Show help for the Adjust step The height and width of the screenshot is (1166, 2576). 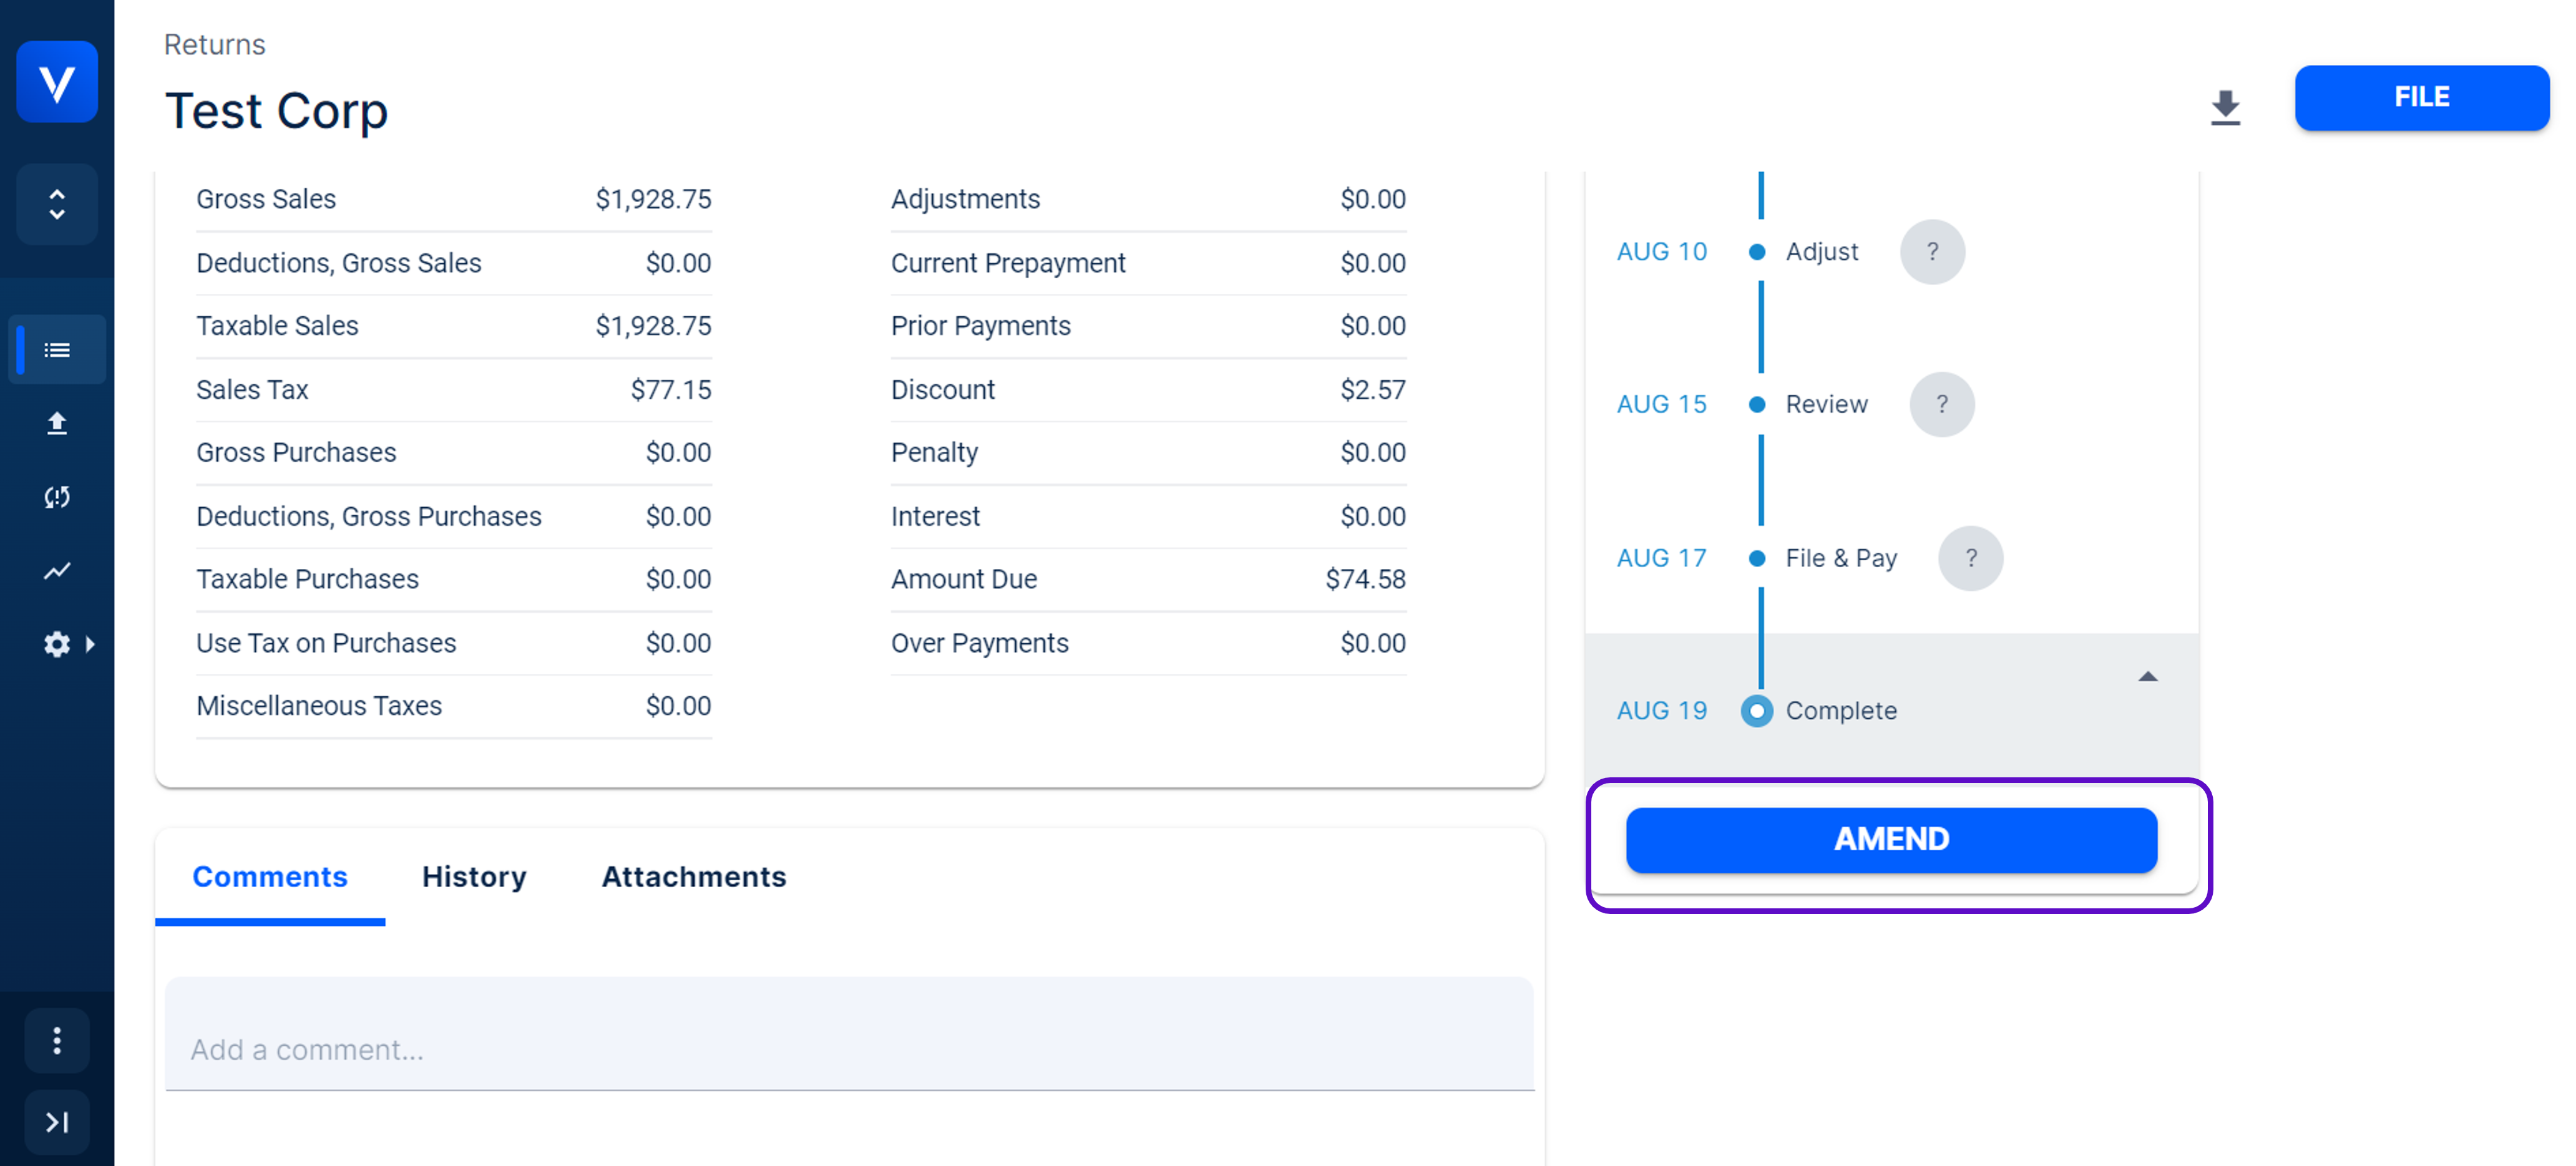click(x=1932, y=252)
